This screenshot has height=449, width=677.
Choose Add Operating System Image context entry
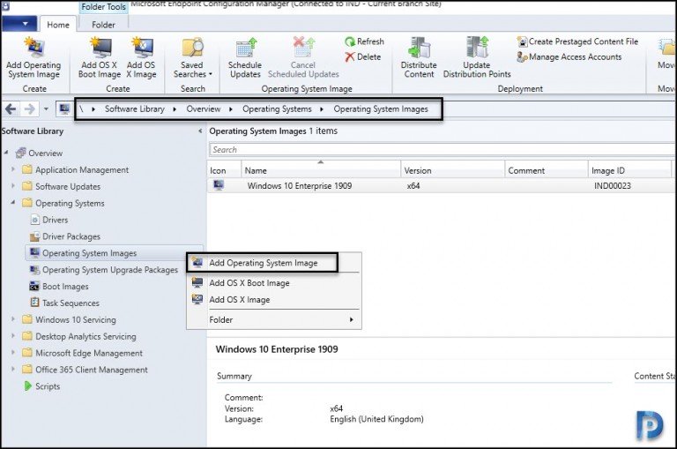tap(262, 263)
